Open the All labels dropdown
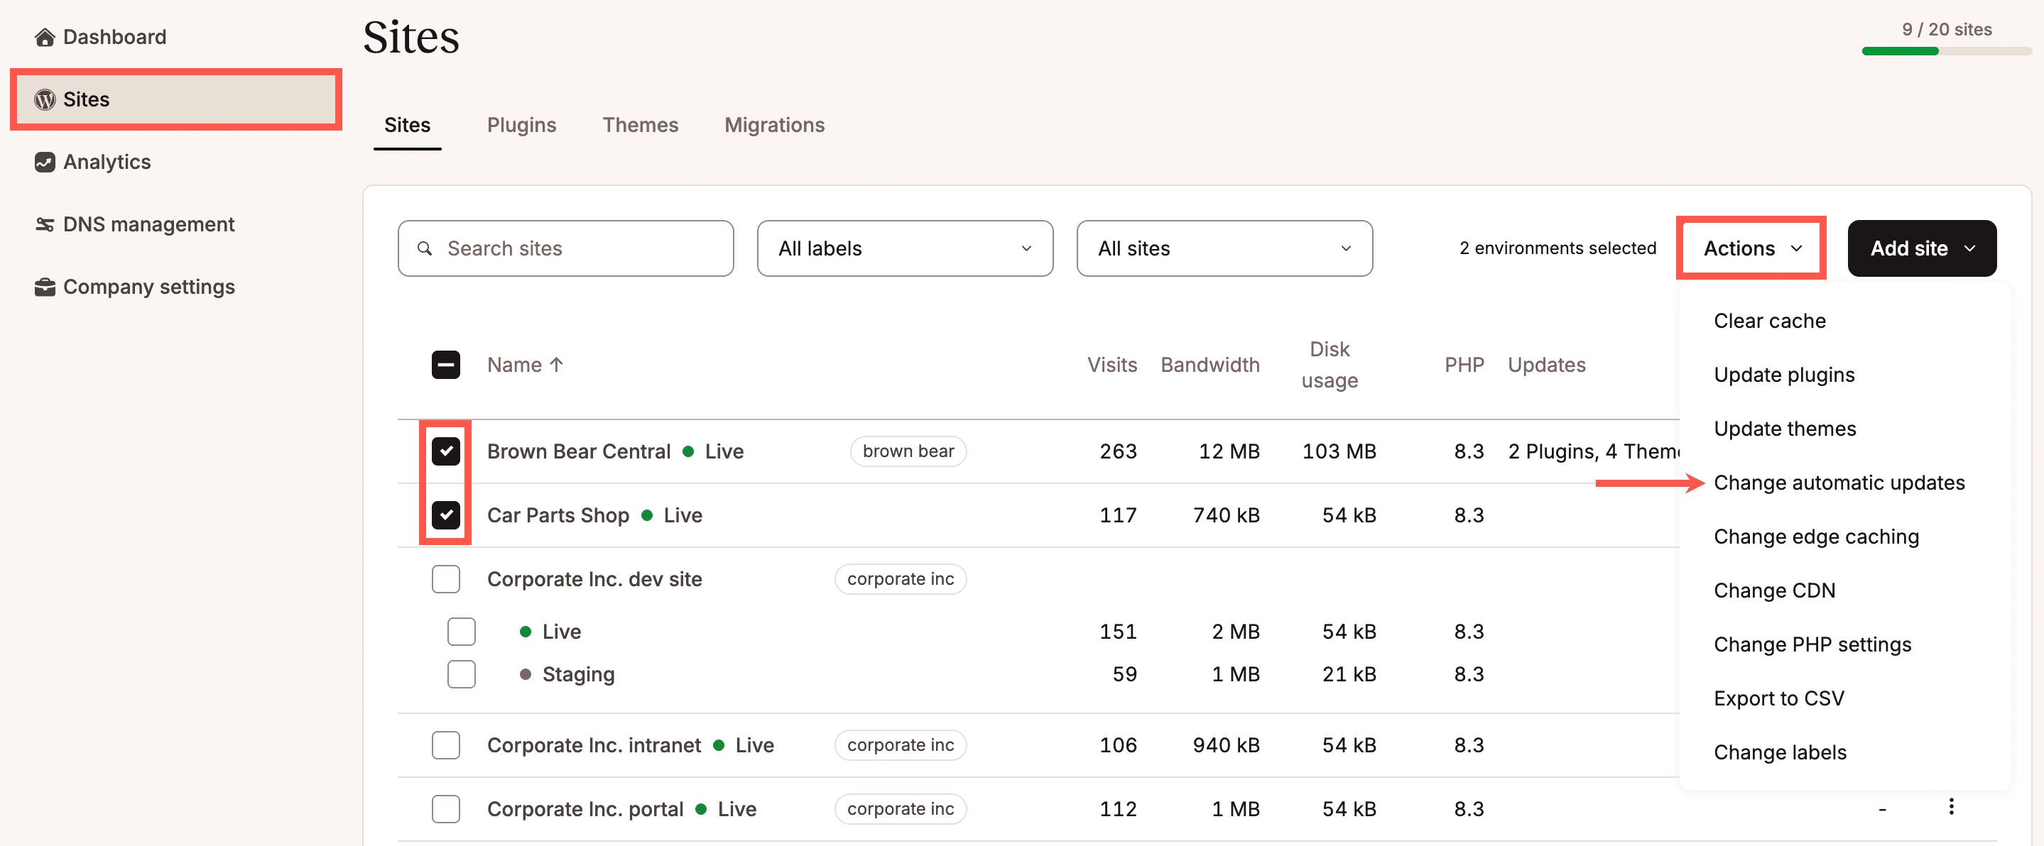Viewport: 2044px width, 846px height. [905, 248]
